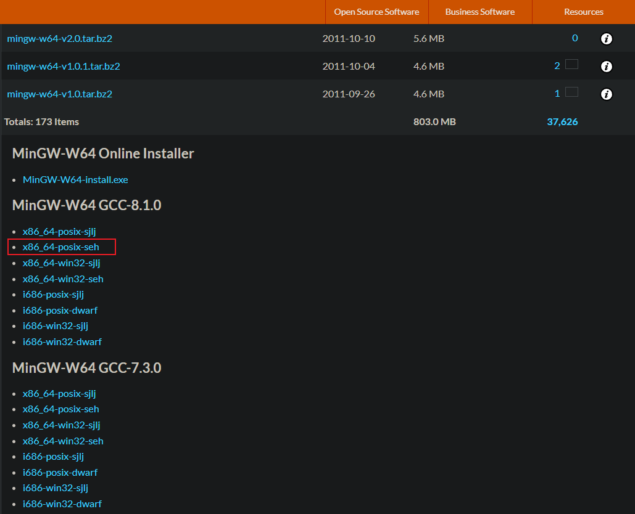Open i686-win32-dwarf under GCC-7.3.0
Image resolution: width=635 pixels, height=514 pixels.
pyautogui.click(x=62, y=504)
